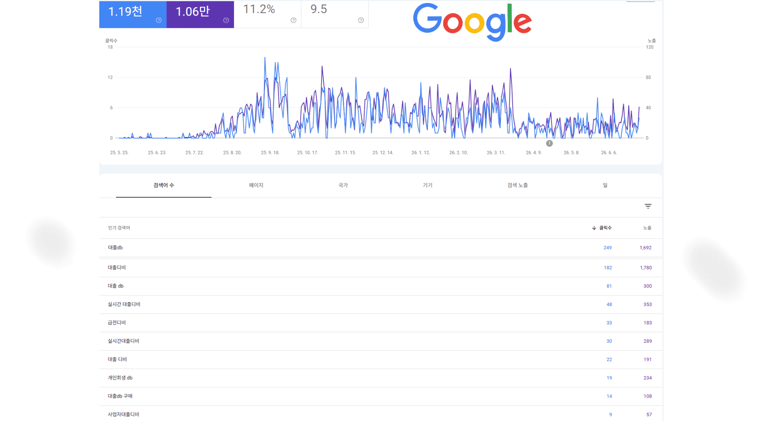Select the 대출 디비 query row
The height and width of the screenshot is (429, 763).
(381, 359)
